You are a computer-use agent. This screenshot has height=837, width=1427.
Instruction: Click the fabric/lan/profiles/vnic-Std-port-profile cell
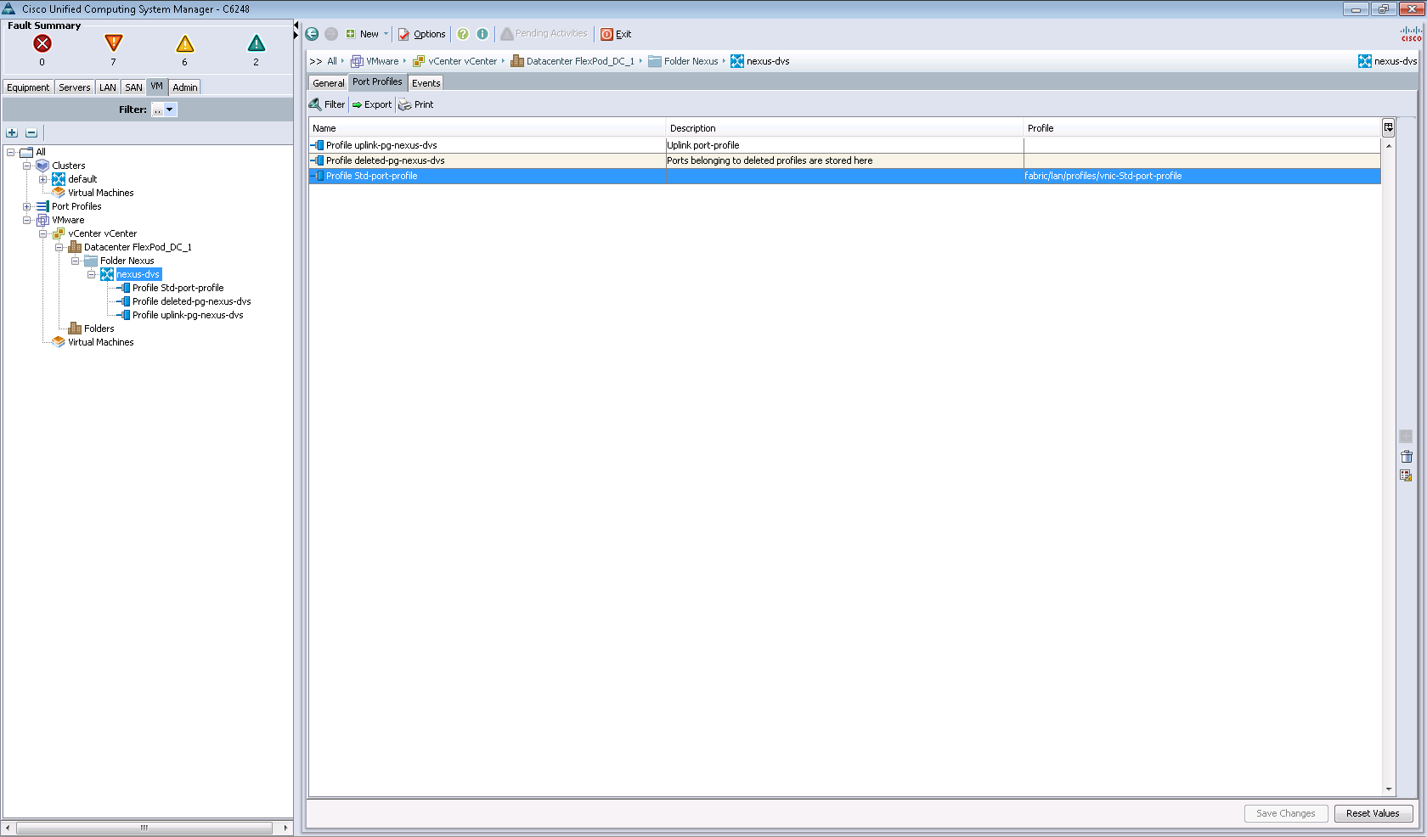pos(1202,176)
